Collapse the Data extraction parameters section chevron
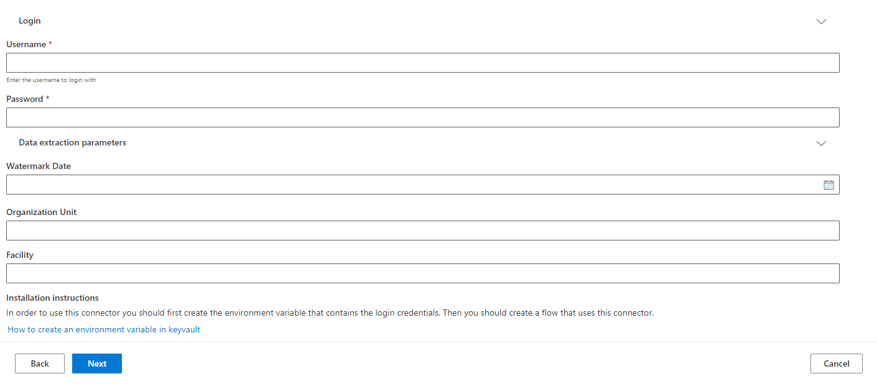The image size is (877, 384). click(821, 144)
